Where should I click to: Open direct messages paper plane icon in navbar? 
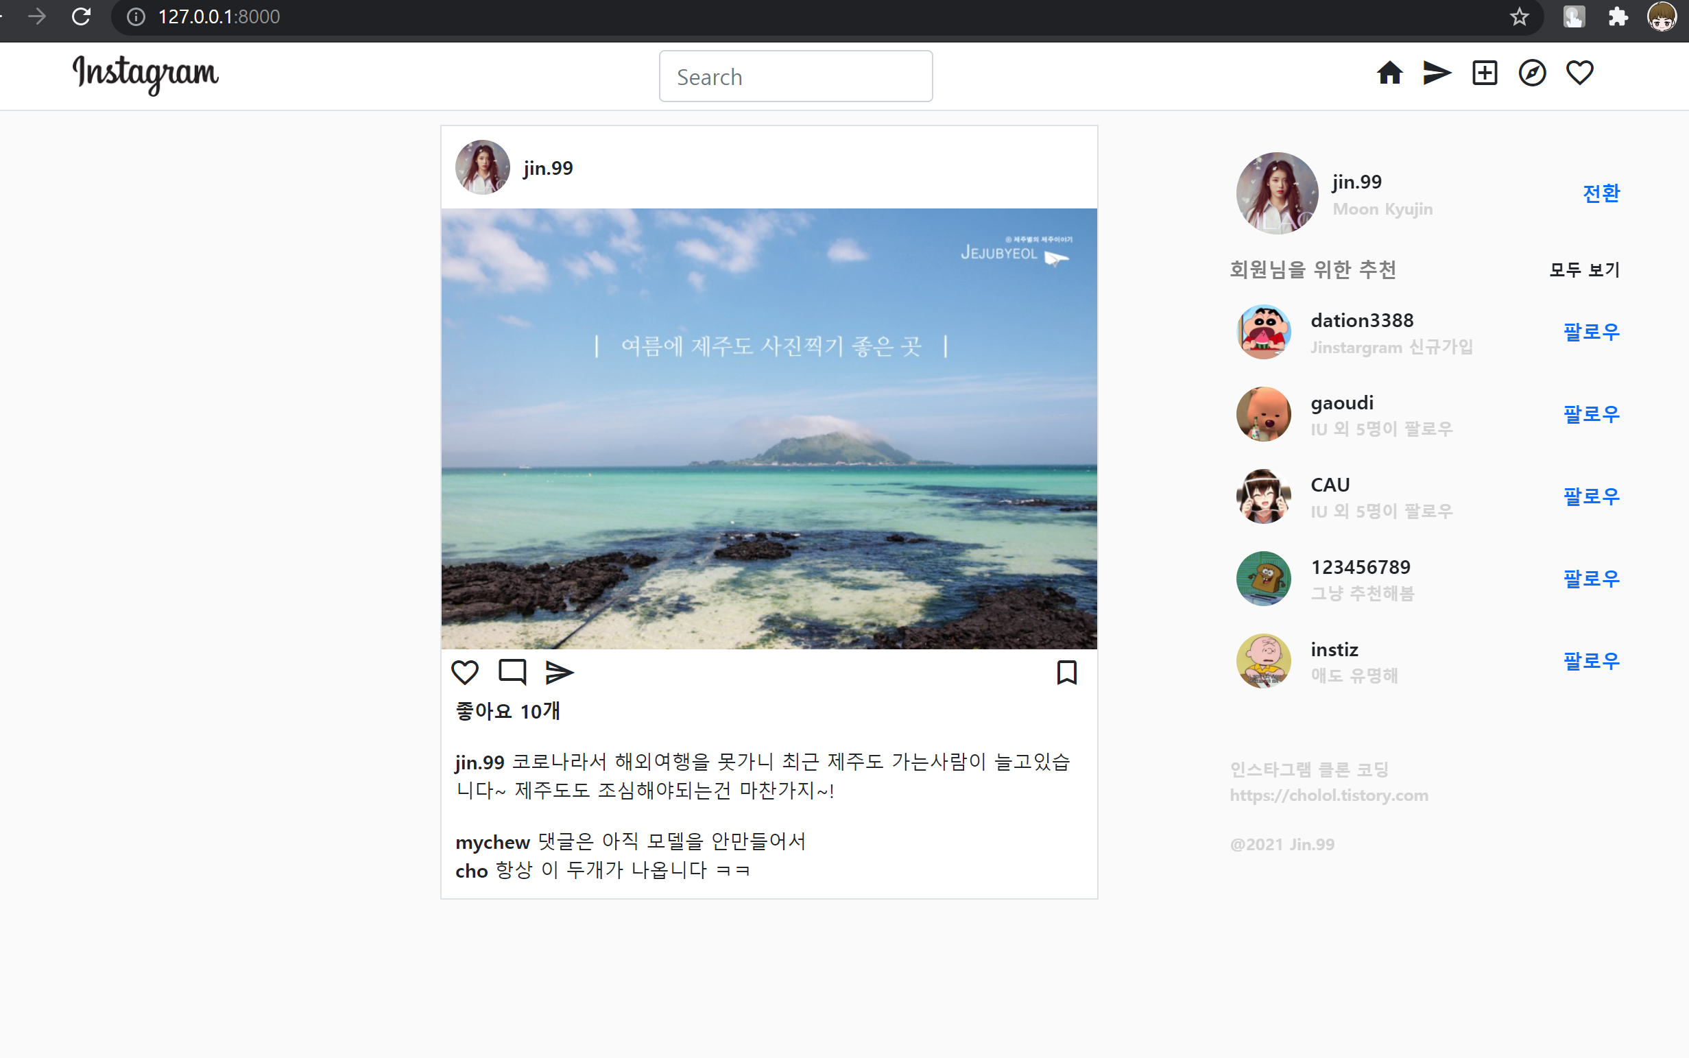click(x=1437, y=73)
